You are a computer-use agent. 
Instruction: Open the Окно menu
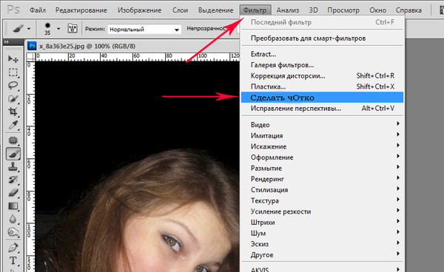click(x=377, y=10)
